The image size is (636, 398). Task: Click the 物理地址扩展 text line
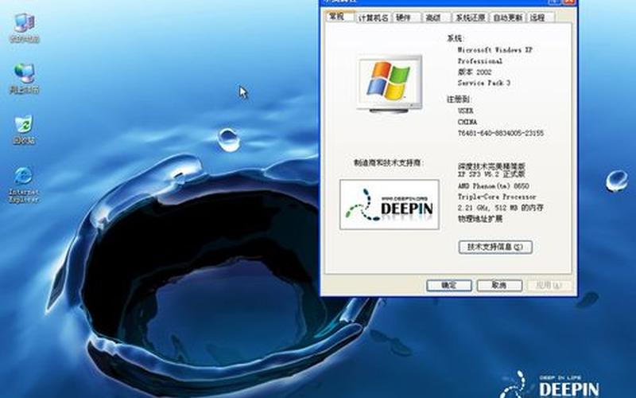480,218
